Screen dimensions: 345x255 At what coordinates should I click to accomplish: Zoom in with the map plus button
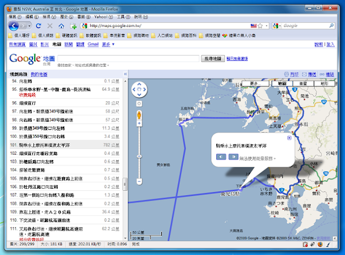click(x=139, y=123)
